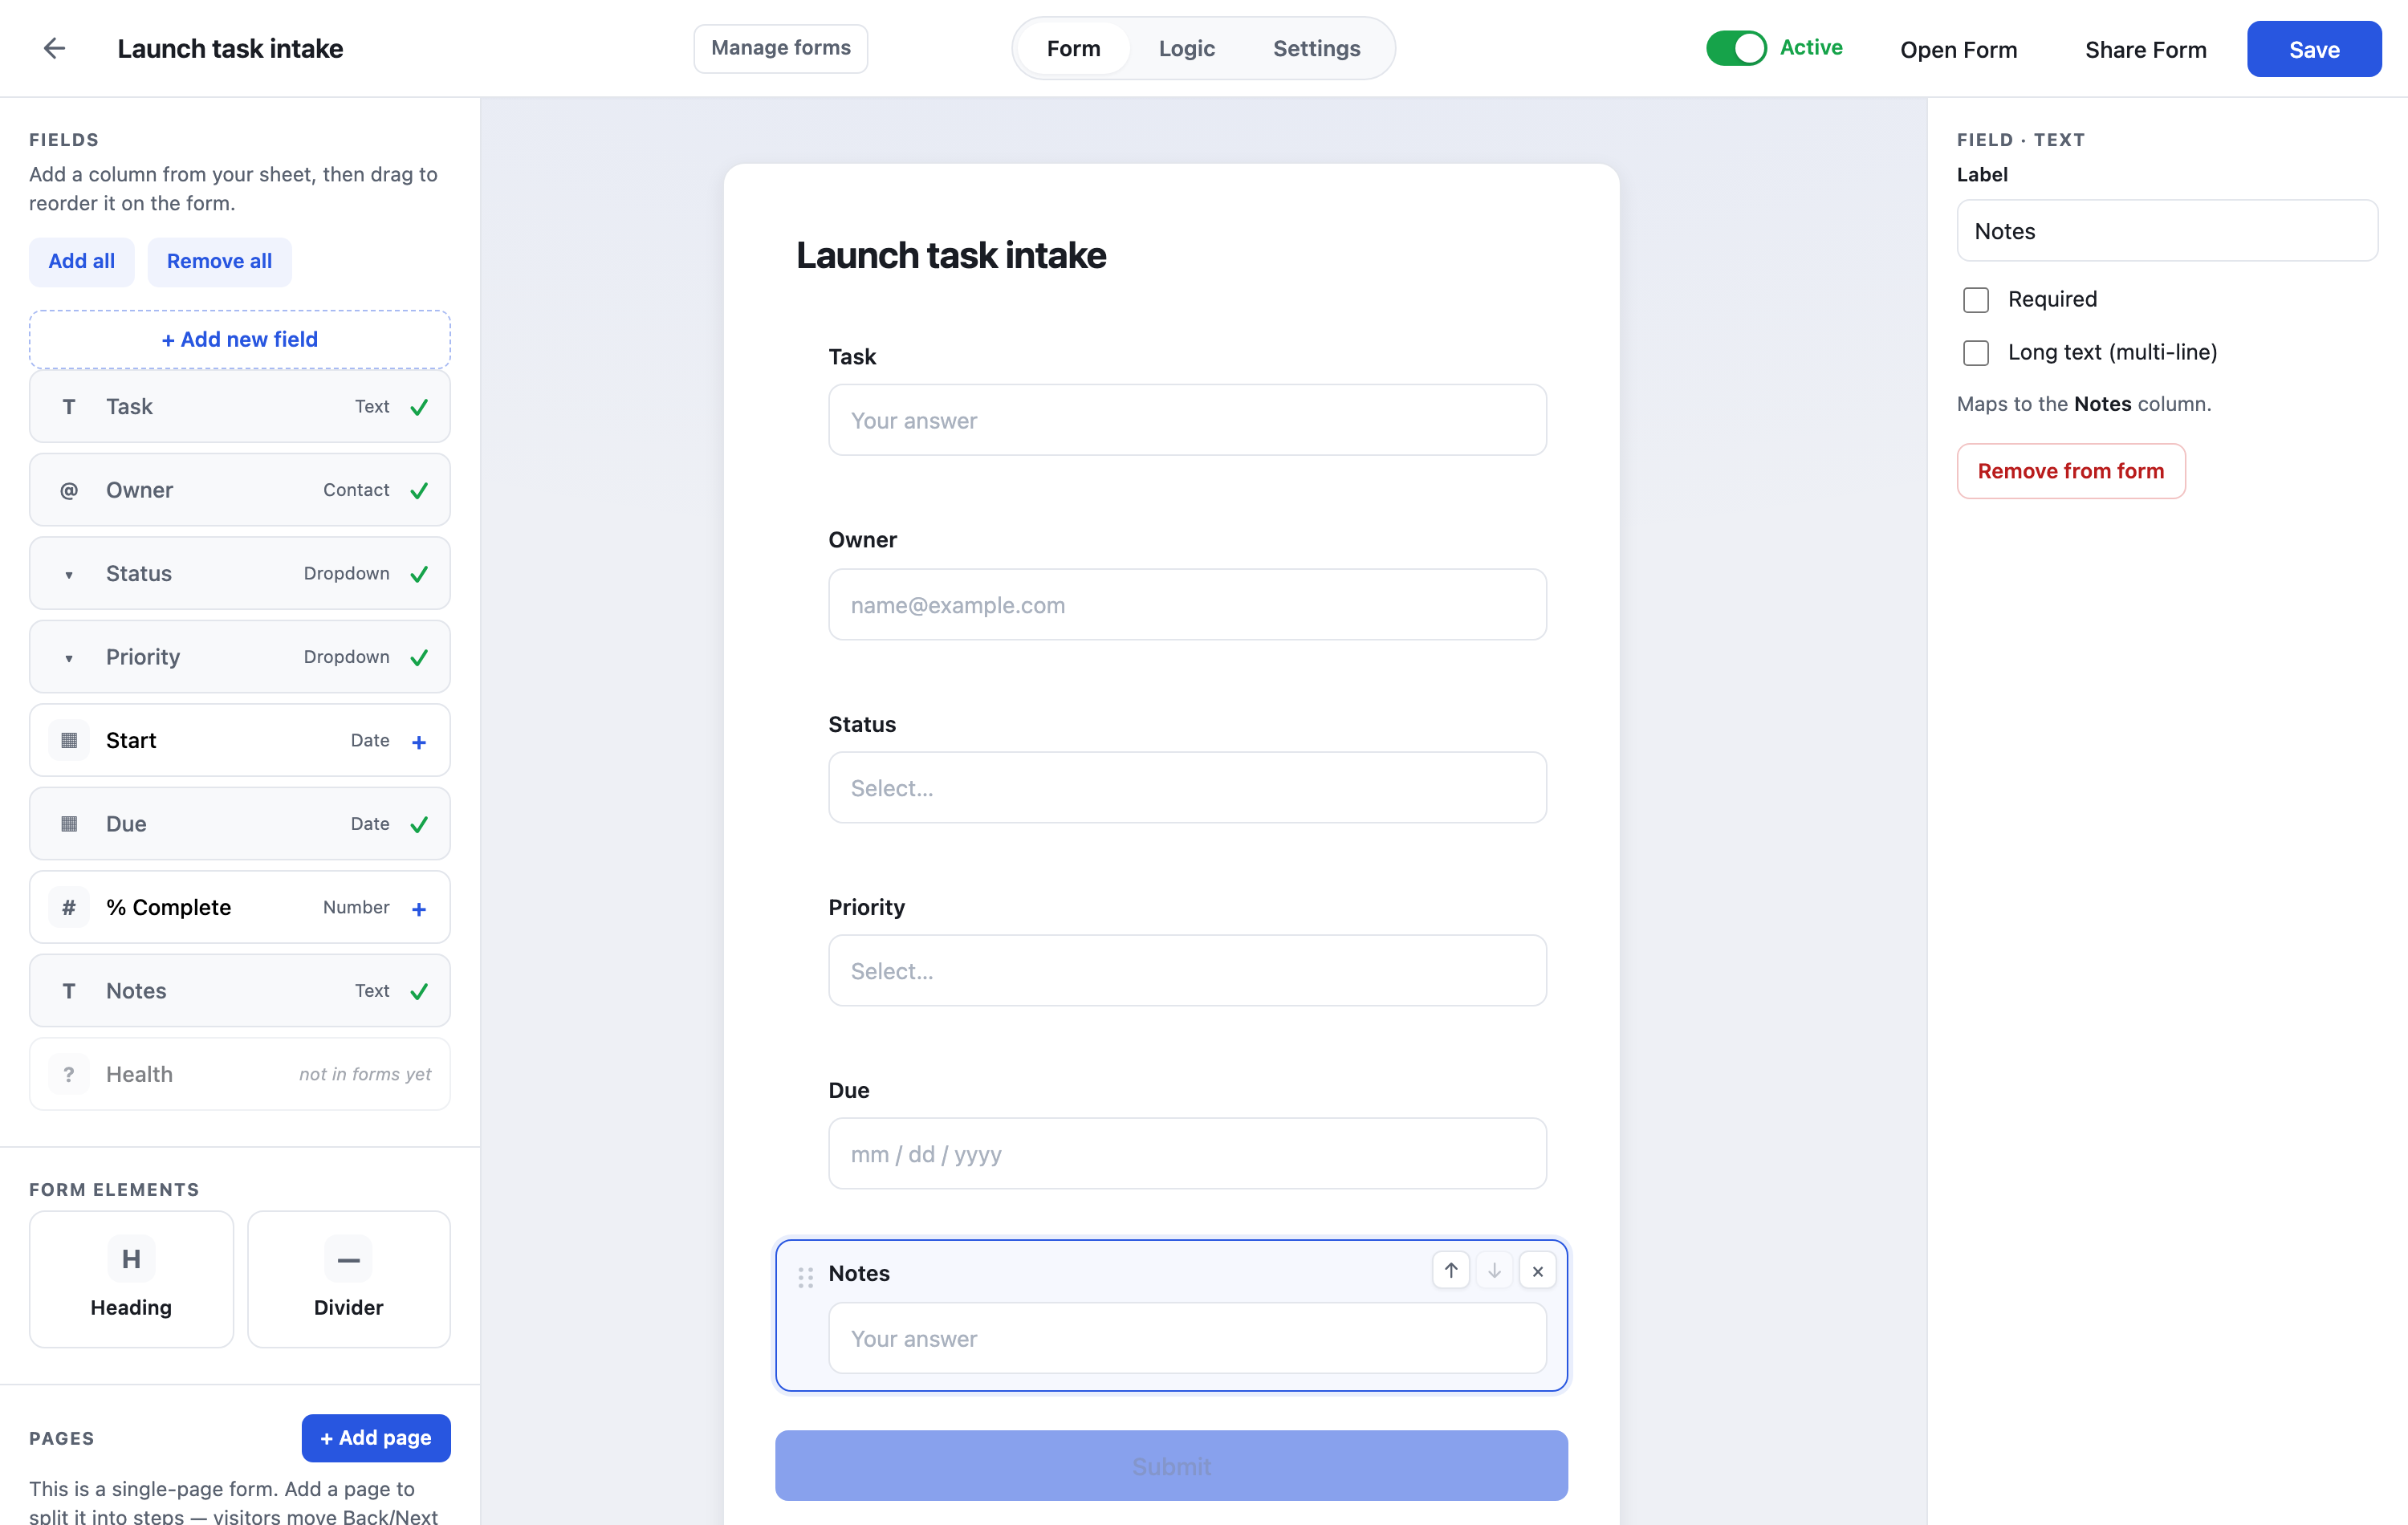Add the Start field using plus icon

tap(419, 741)
